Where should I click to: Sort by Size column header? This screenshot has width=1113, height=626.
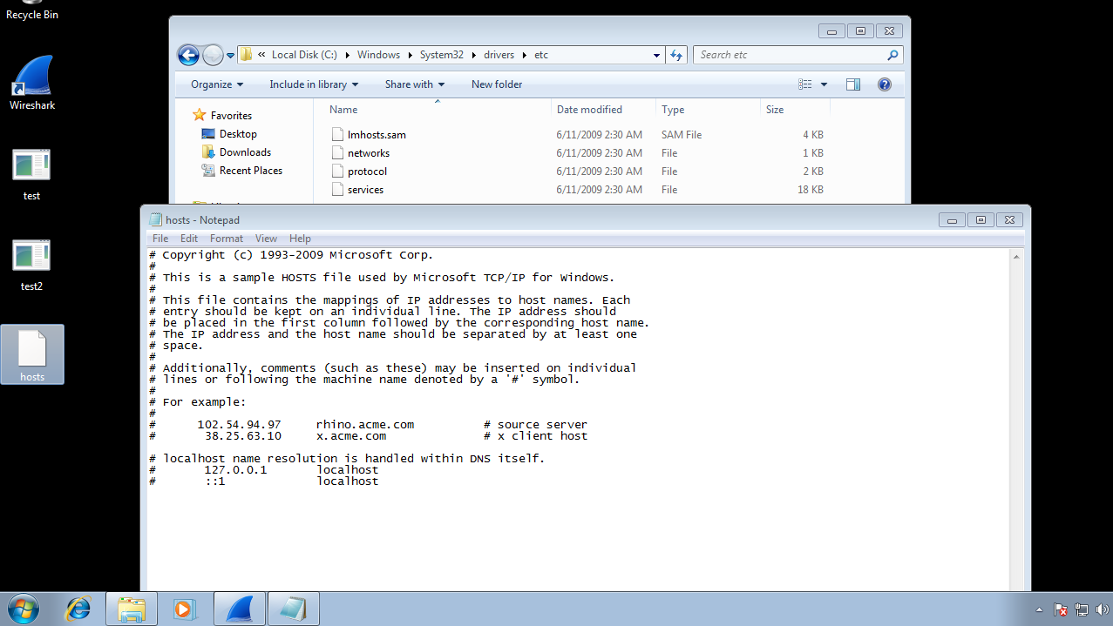tap(795, 110)
